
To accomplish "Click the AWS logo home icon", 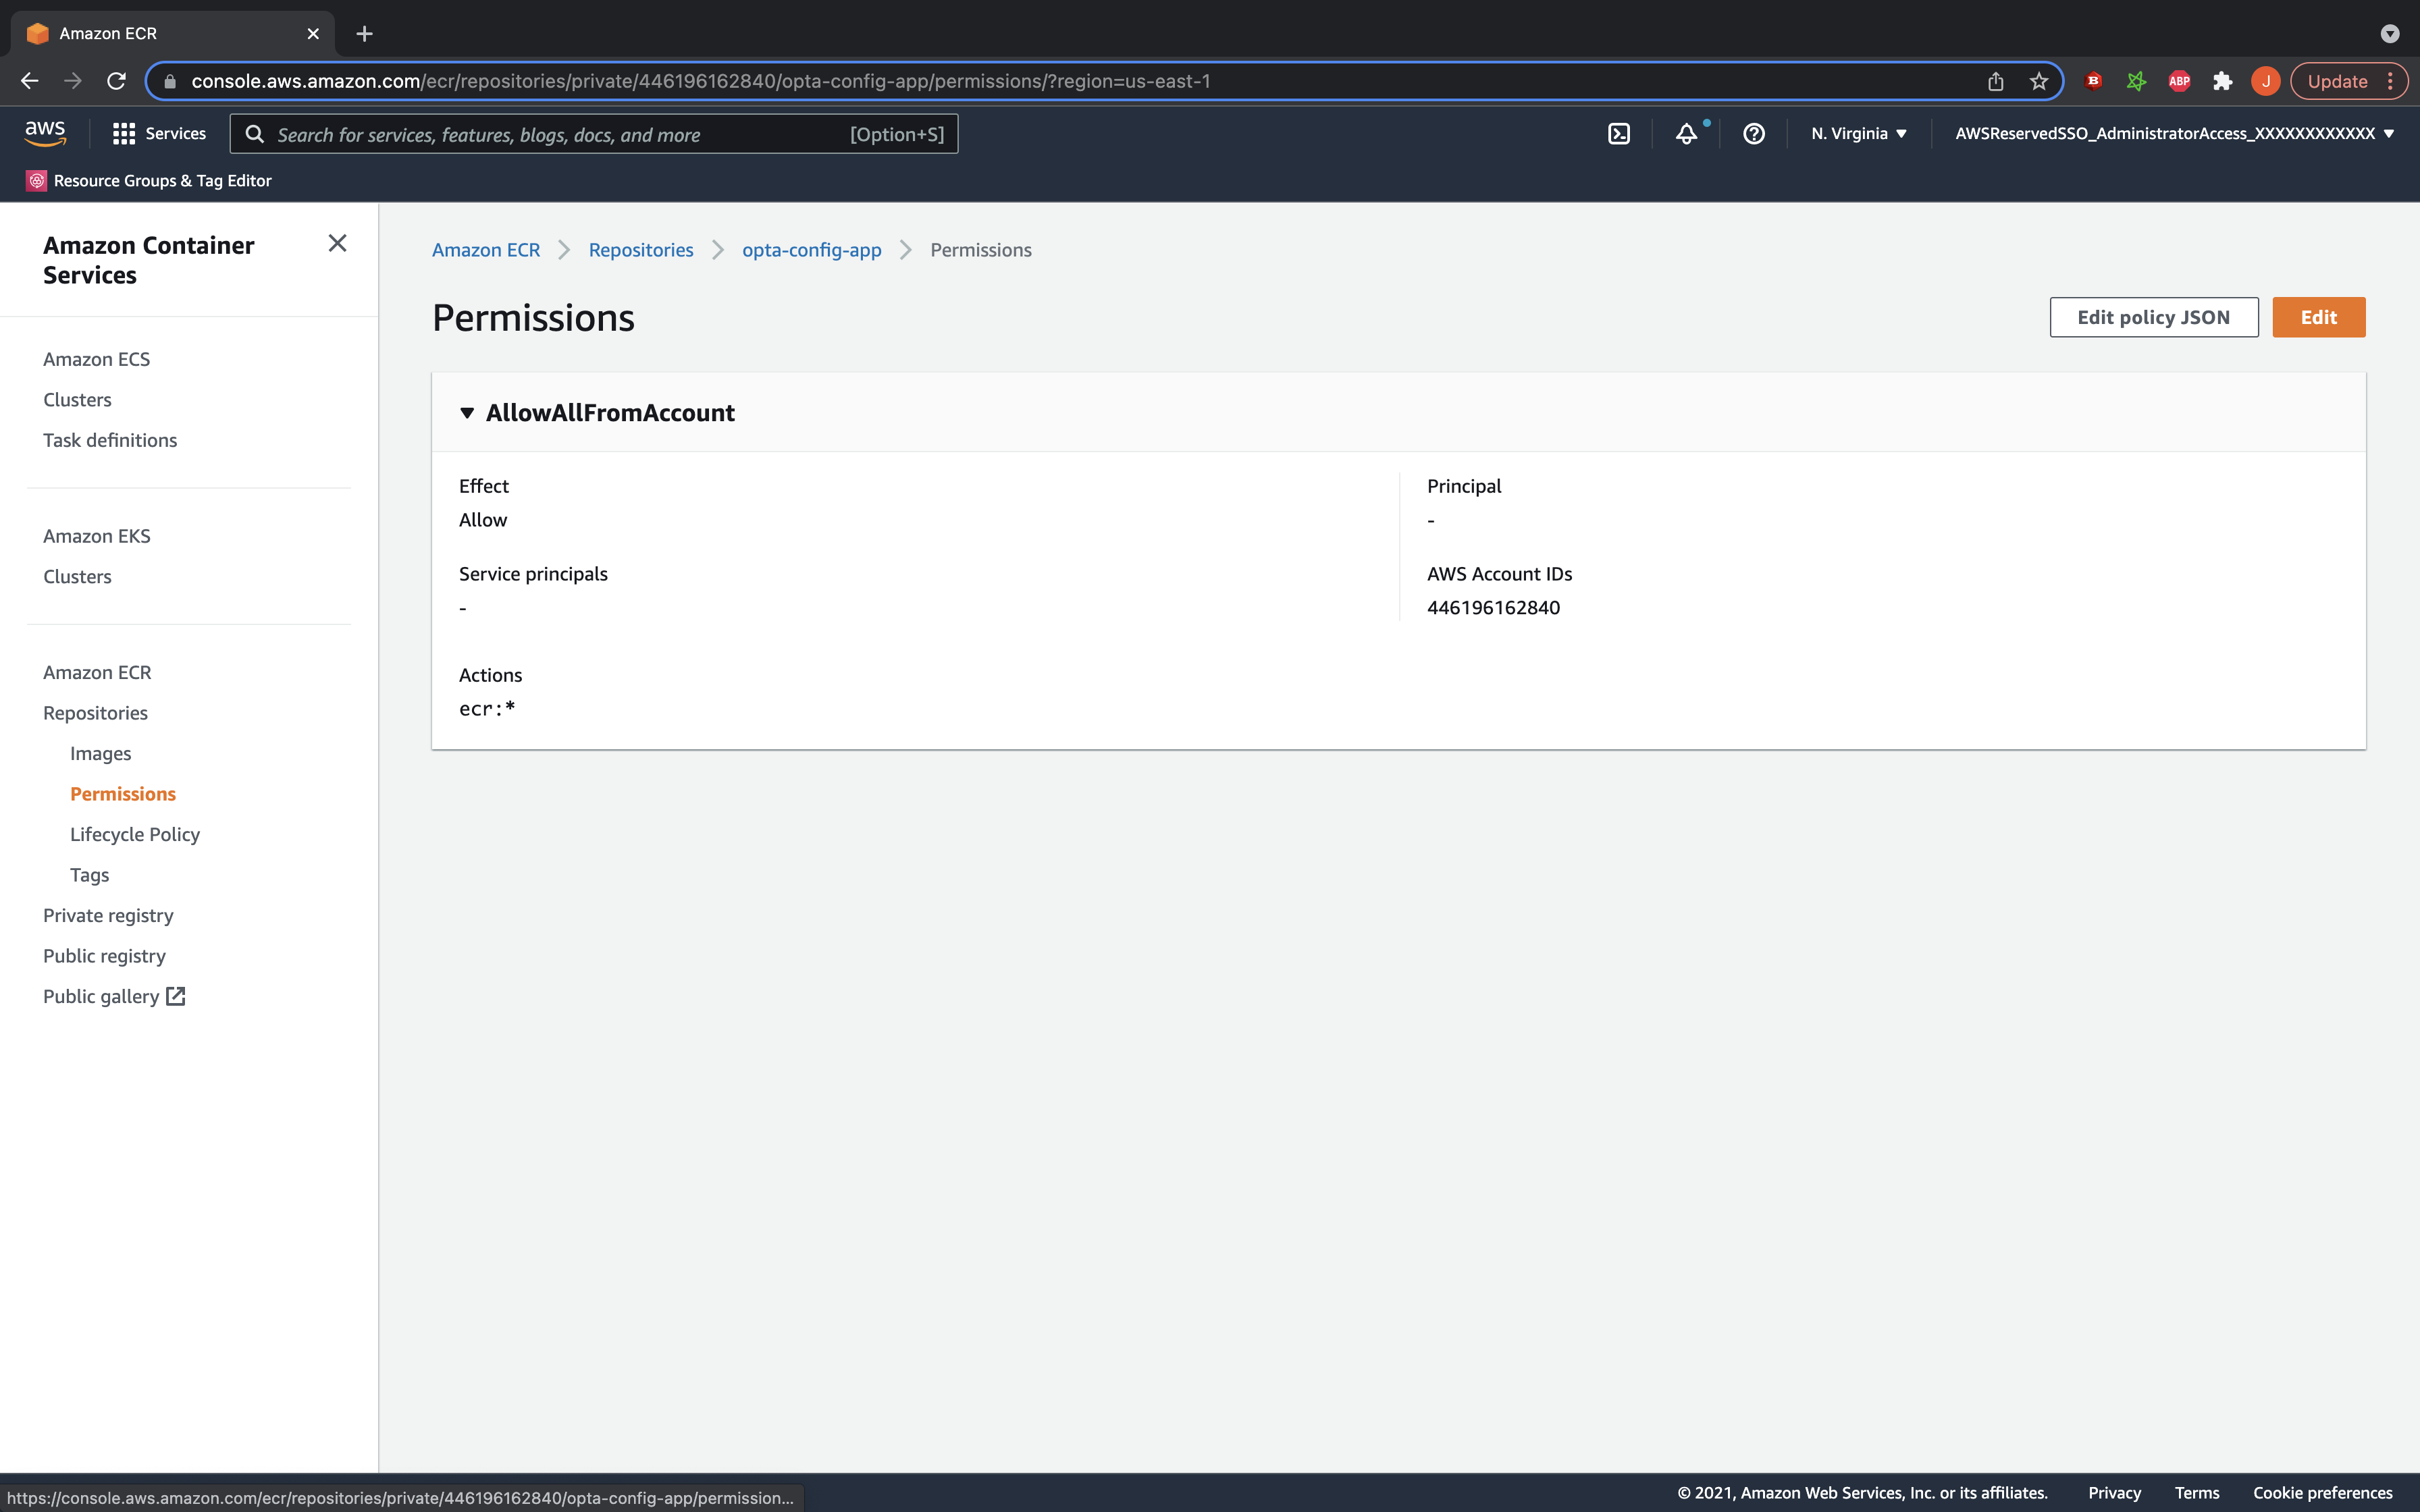I will 45,133.
